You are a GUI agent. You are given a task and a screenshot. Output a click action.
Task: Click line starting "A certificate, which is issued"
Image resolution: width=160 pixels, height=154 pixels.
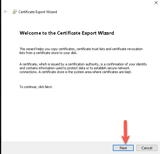point(83,64)
